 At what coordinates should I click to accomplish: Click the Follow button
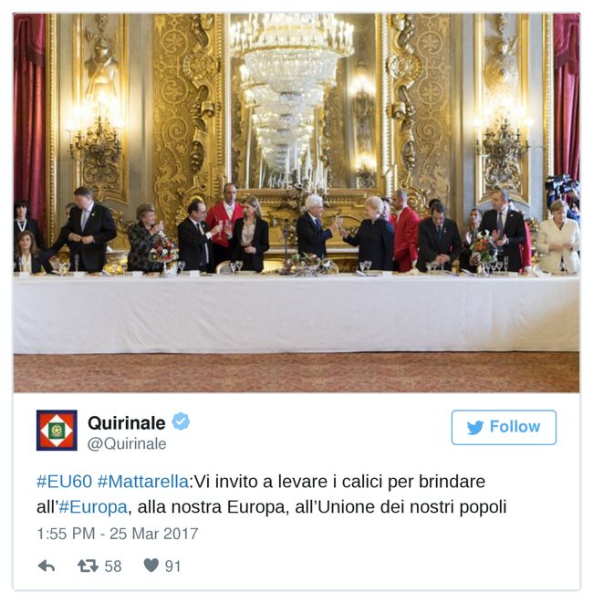point(504,427)
